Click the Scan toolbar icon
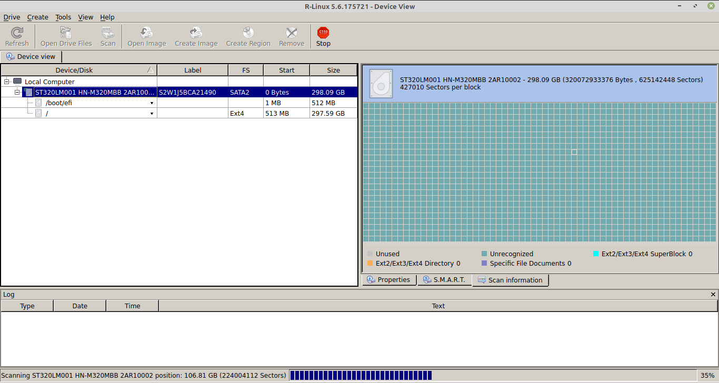Image resolution: width=719 pixels, height=383 pixels. [x=107, y=33]
